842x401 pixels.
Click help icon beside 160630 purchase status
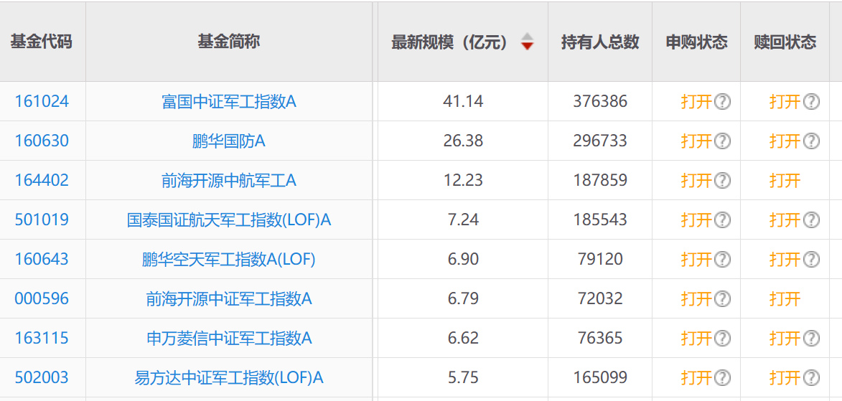click(723, 141)
